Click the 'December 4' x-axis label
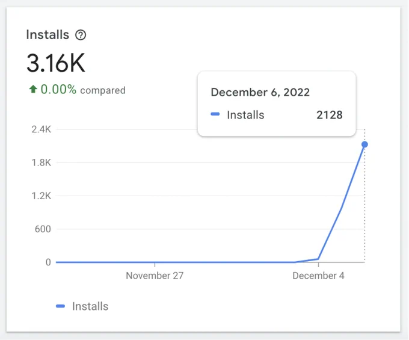The width and height of the screenshot is (409, 340). click(318, 276)
